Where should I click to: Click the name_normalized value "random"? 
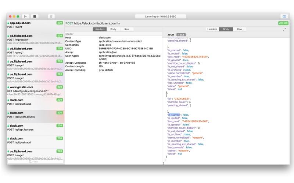click(x=197, y=138)
